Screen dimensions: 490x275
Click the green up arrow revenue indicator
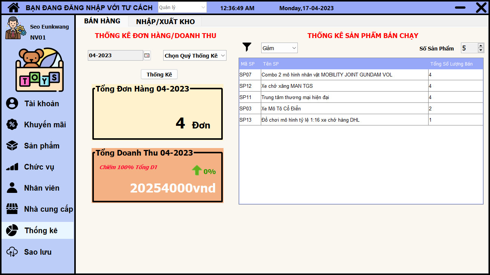click(x=197, y=171)
